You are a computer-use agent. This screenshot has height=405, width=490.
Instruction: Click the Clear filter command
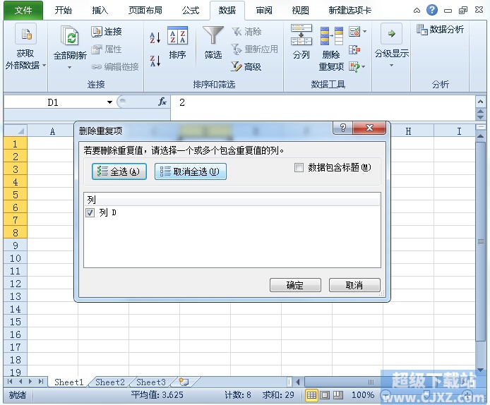point(246,32)
